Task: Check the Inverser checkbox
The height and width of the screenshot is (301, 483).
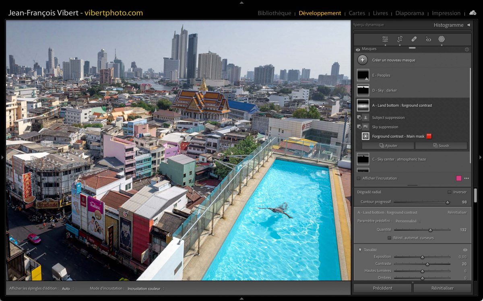Action: click(449, 192)
